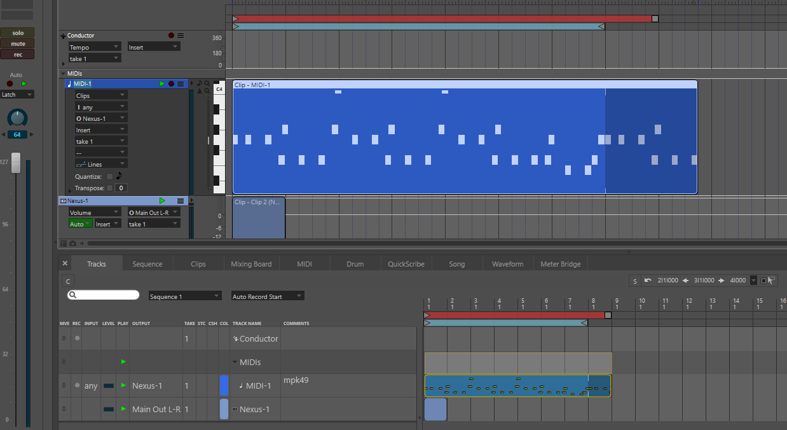
Task: Open the QuickScribe tab
Action: [x=406, y=264]
